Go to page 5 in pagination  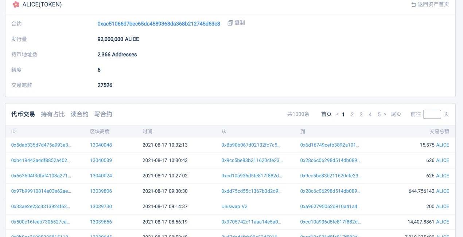(379, 114)
